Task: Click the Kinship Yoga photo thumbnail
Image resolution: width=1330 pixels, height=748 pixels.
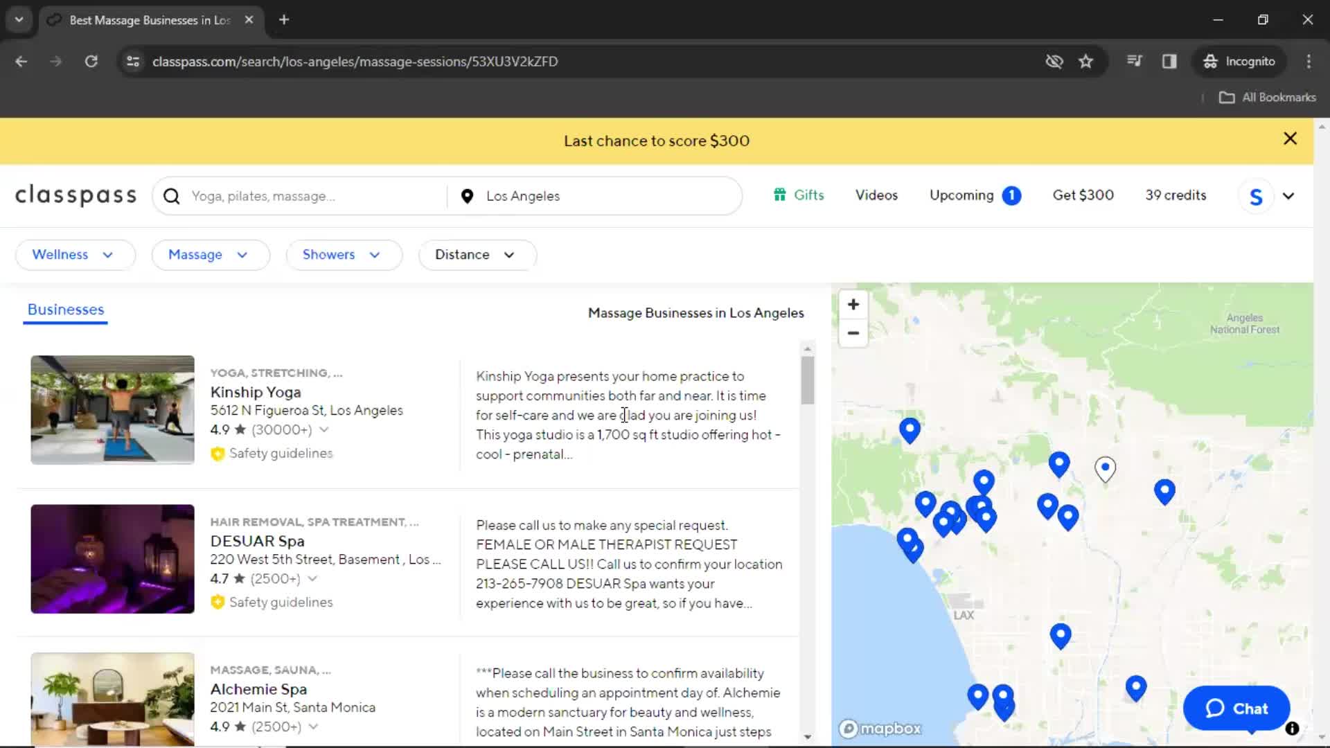Action: [112, 410]
